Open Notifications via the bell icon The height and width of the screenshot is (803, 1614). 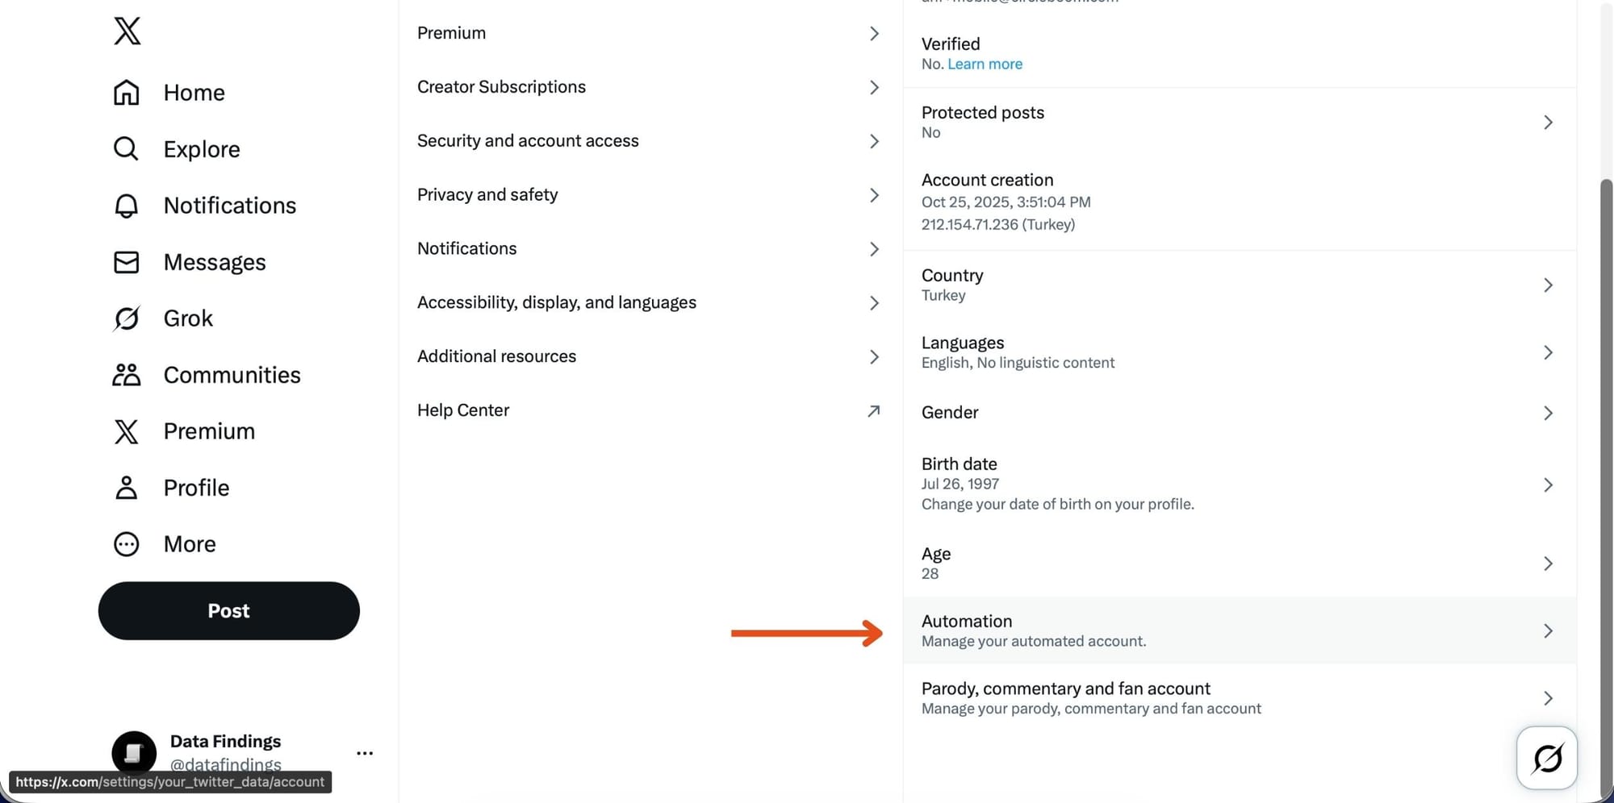point(127,206)
